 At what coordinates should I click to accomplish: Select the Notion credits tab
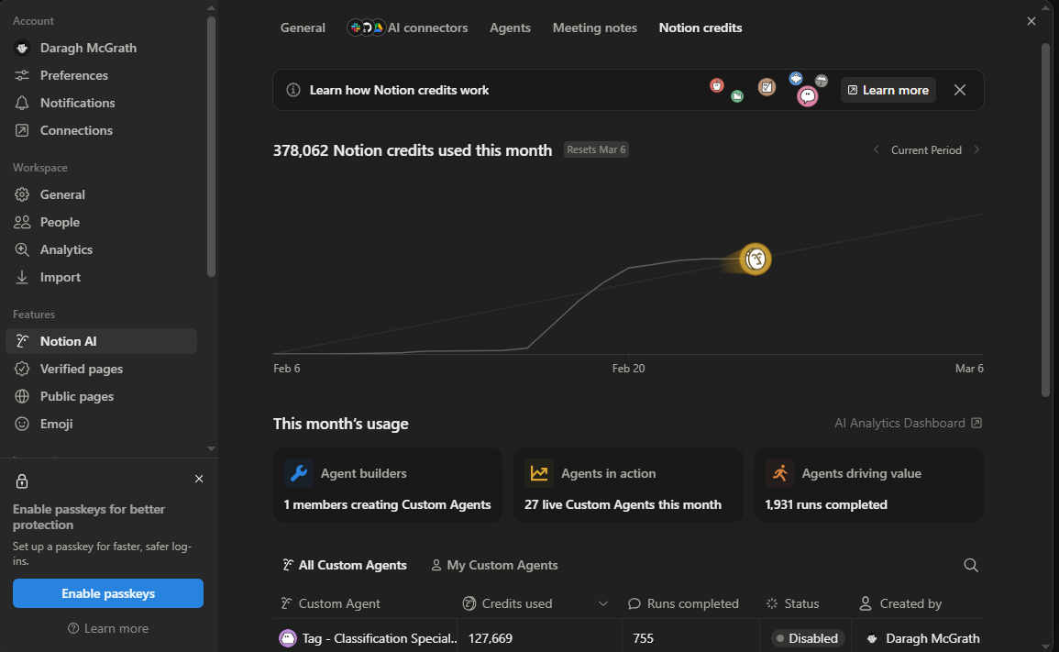coord(700,28)
